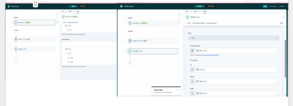293x106 pixels.
Task: Switch to TEST JOBS tab in left window
Action: click(x=83, y=6)
